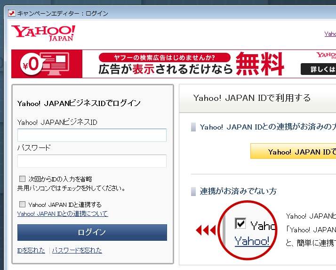Screen dimensions: 336x270
Task: Focus the パスワード input field
Action: click(92, 161)
